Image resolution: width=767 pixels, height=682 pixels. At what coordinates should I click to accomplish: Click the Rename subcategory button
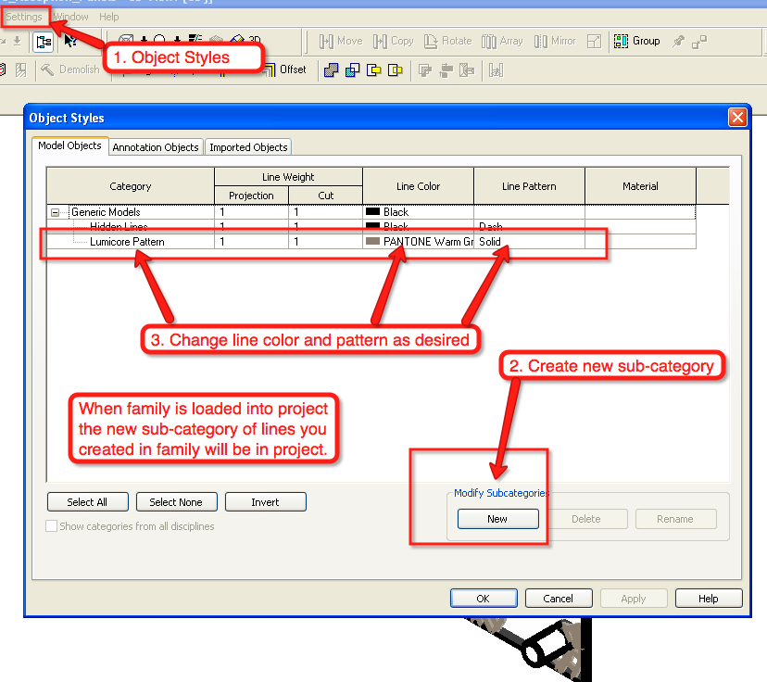pyautogui.click(x=675, y=519)
